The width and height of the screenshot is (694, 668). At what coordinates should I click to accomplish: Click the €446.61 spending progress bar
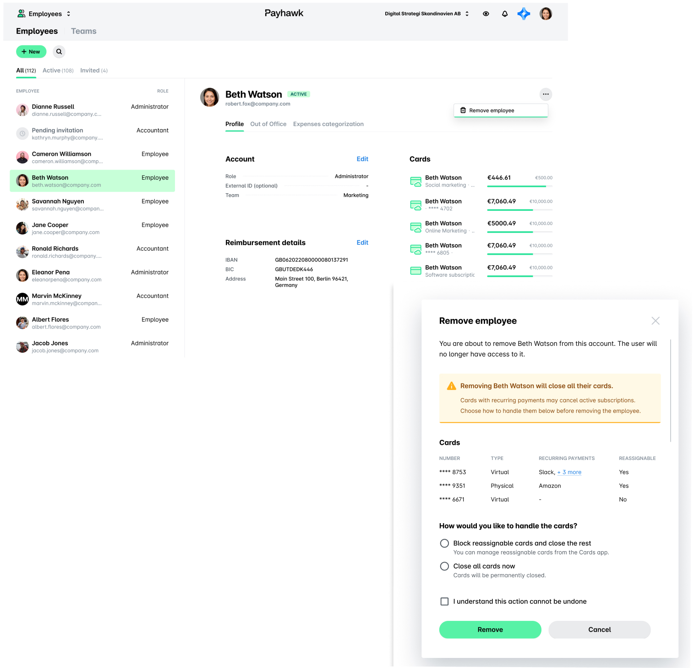pos(519,186)
